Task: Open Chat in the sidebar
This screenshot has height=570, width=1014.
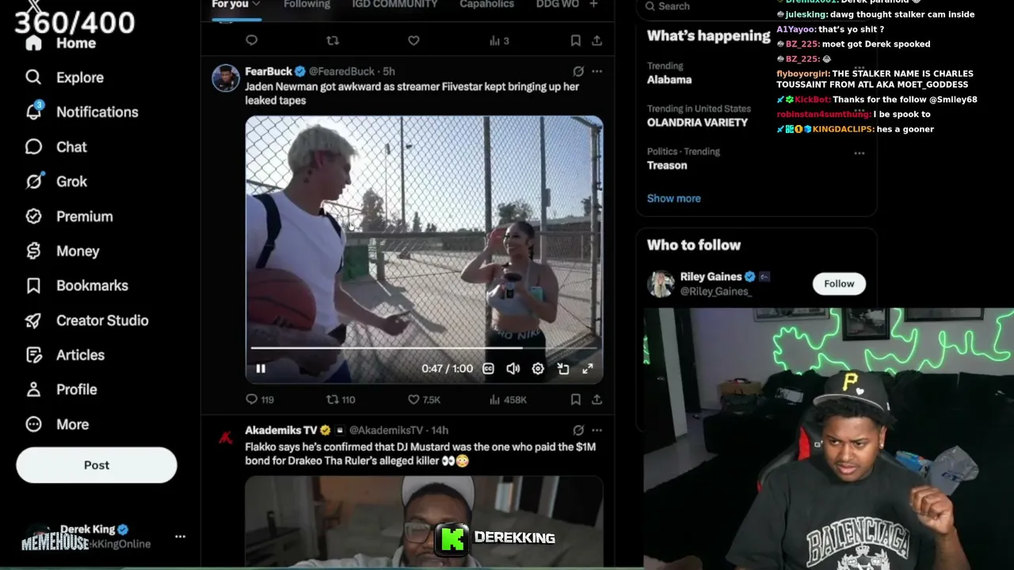Action: pyautogui.click(x=55, y=147)
